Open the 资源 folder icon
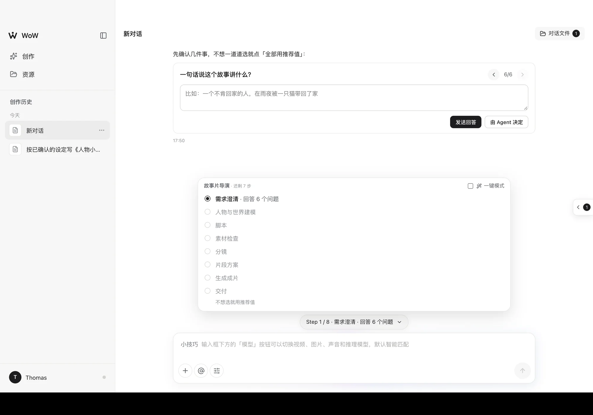Viewport: 593px width, 415px height. point(13,74)
